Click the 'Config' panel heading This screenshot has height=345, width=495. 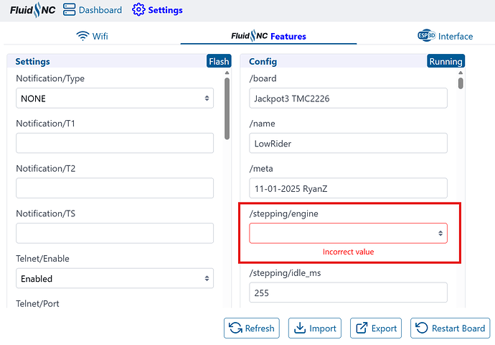(x=263, y=61)
